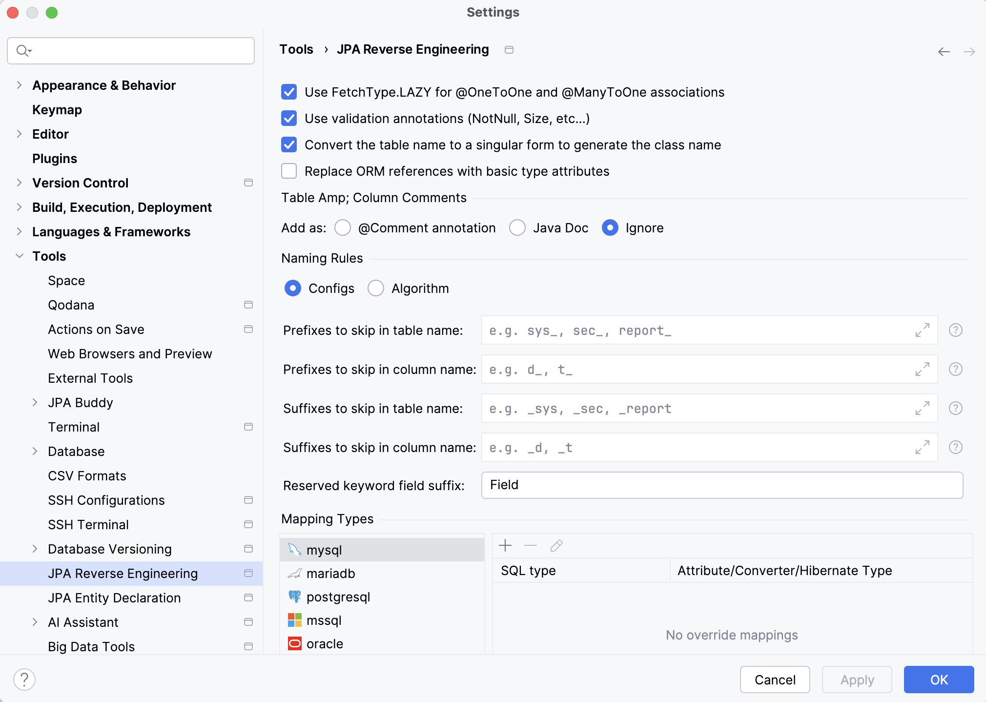Select the mssql mapping type icon
This screenshot has width=986, height=702.
(x=295, y=620)
